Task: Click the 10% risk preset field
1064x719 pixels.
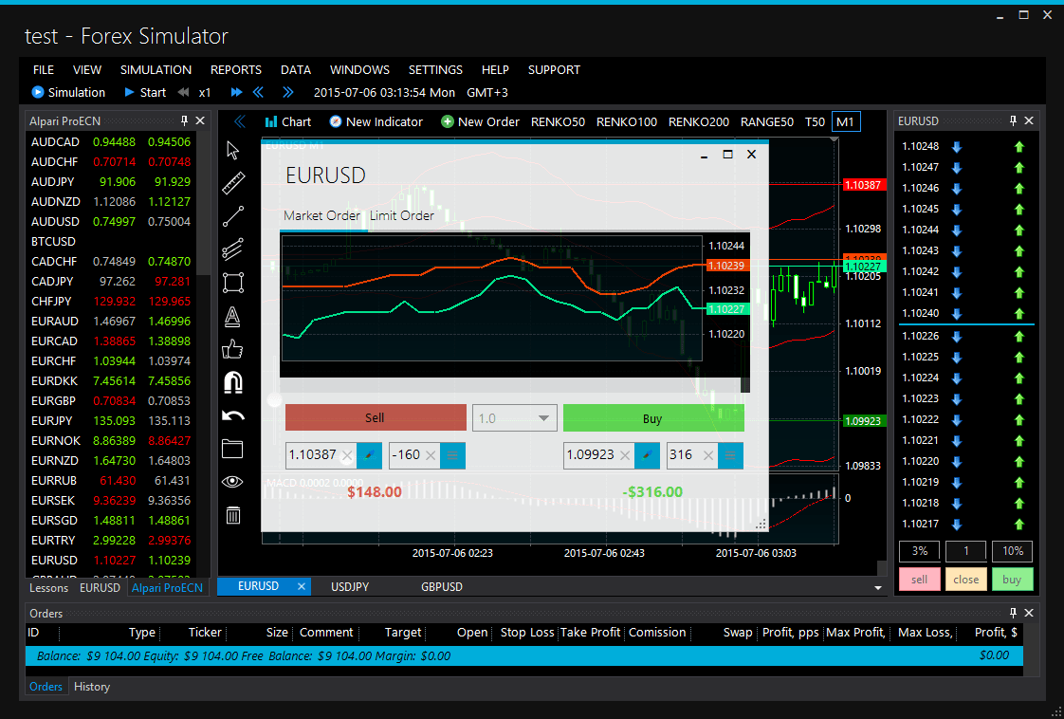Action: click(x=1012, y=550)
